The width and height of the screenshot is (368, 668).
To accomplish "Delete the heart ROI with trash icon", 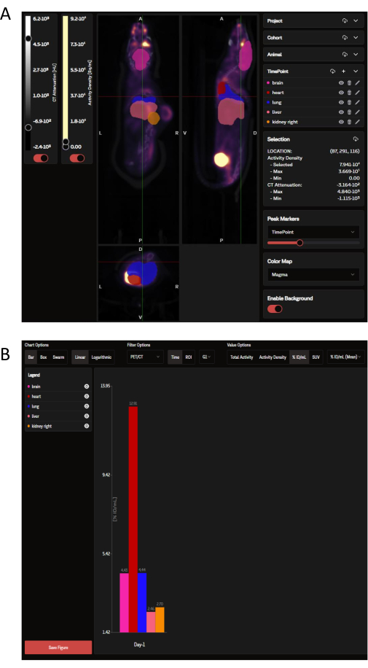I will point(349,93).
